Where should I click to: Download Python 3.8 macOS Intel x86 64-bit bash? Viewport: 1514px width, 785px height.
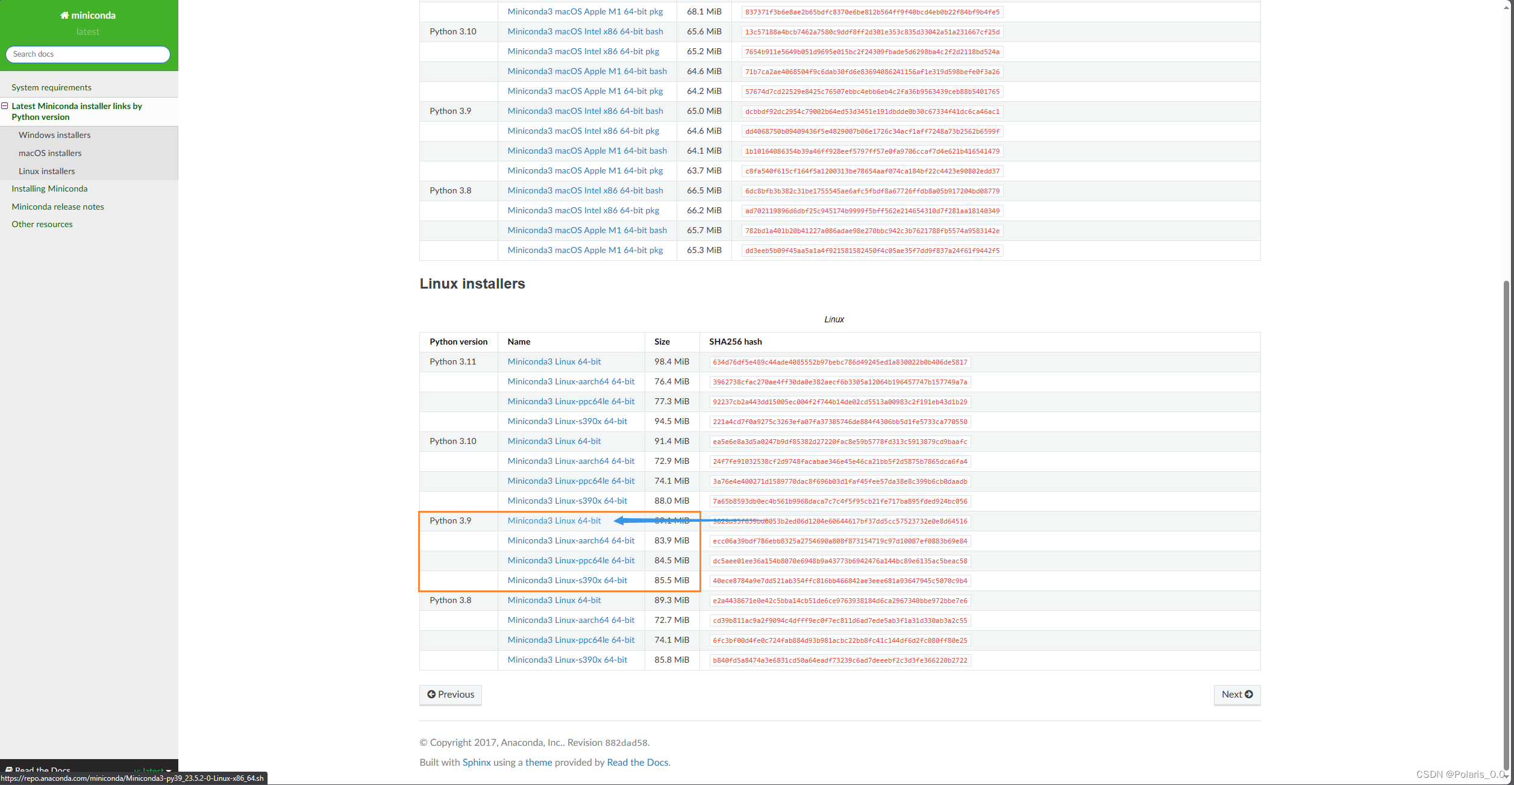tap(585, 190)
